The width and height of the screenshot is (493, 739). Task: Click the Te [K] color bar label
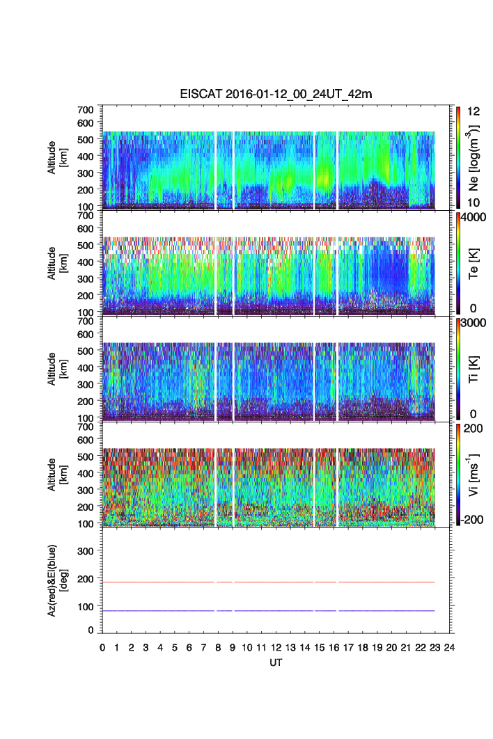click(474, 264)
